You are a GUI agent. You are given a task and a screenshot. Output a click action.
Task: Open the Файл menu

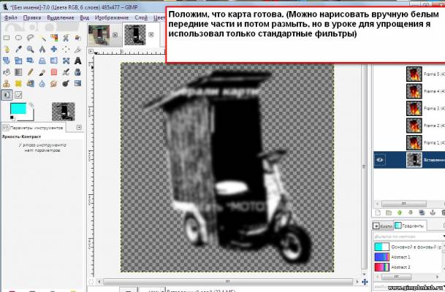tap(11, 18)
